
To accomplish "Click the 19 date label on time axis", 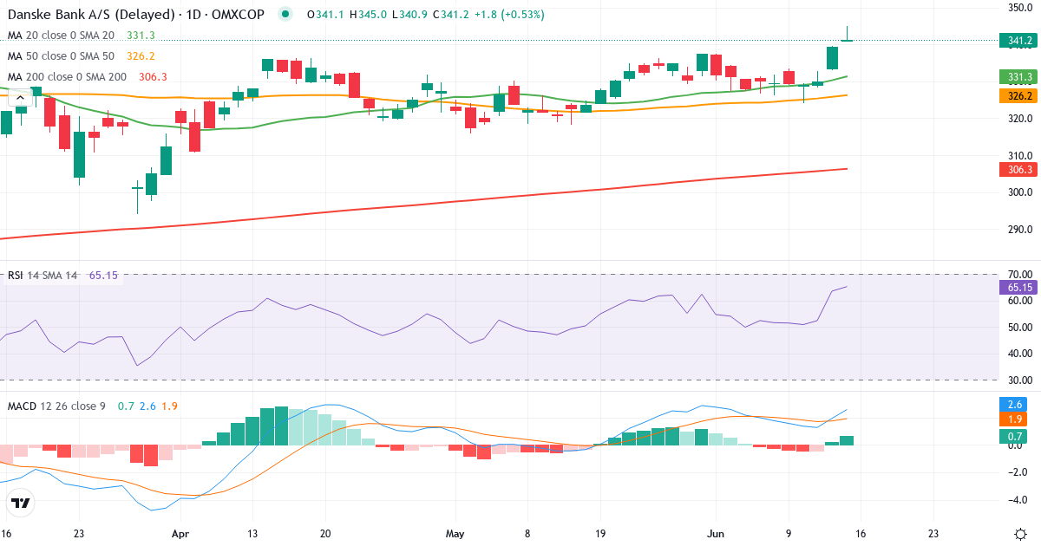I will point(599,534).
